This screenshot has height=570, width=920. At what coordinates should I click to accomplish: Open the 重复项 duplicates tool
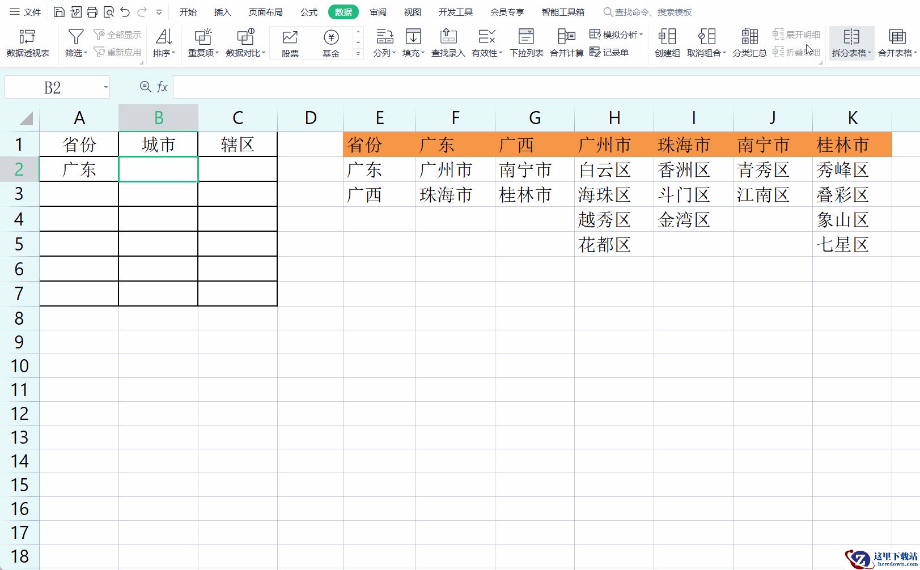(x=203, y=43)
